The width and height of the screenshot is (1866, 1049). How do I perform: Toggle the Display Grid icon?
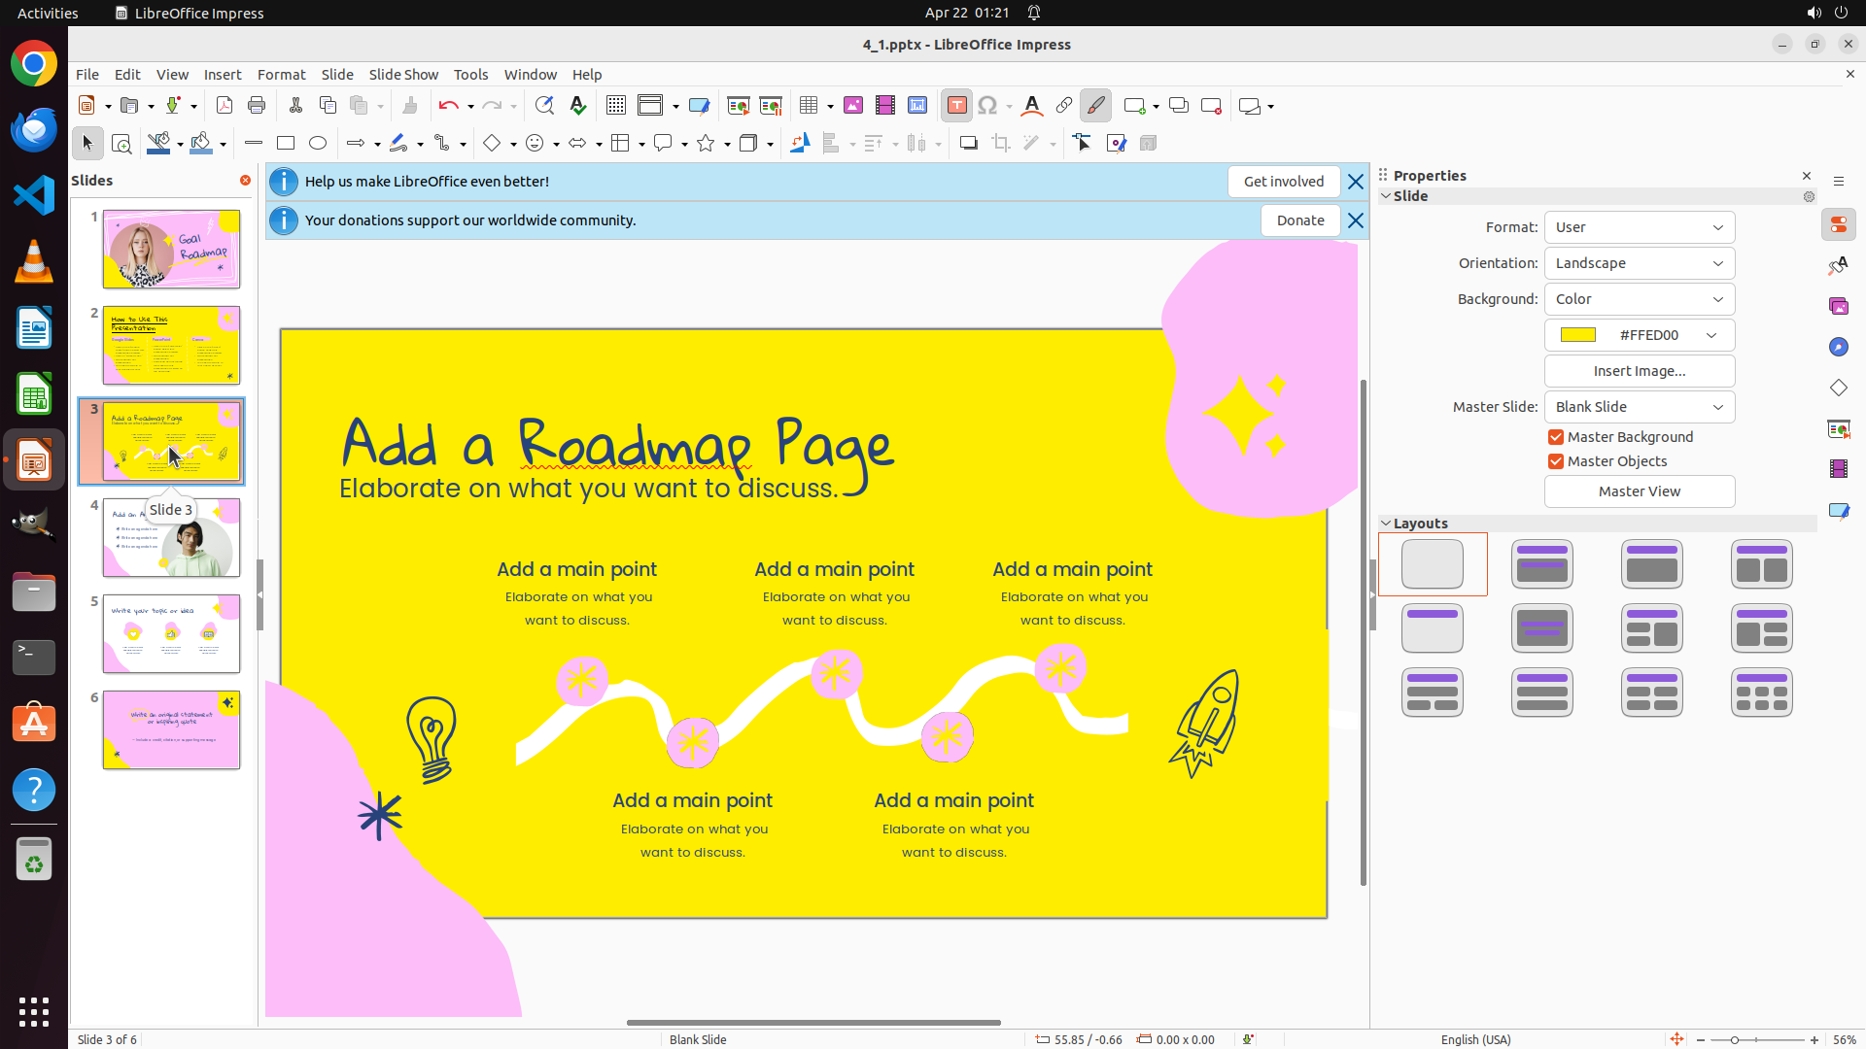[x=616, y=106]
